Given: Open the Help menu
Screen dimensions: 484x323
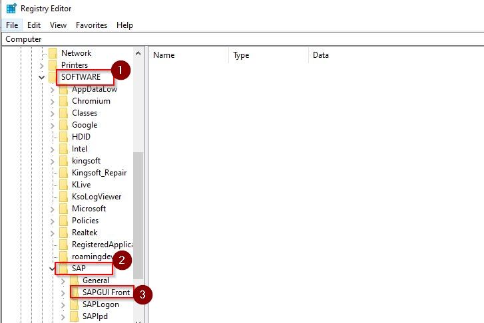Looking at the screenshot, I should [x=124, y=25].
